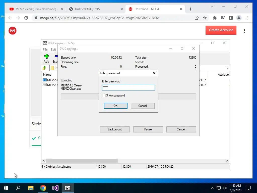View site info lock icon
This screenshot has height=193, width=257.
point(36,18)
